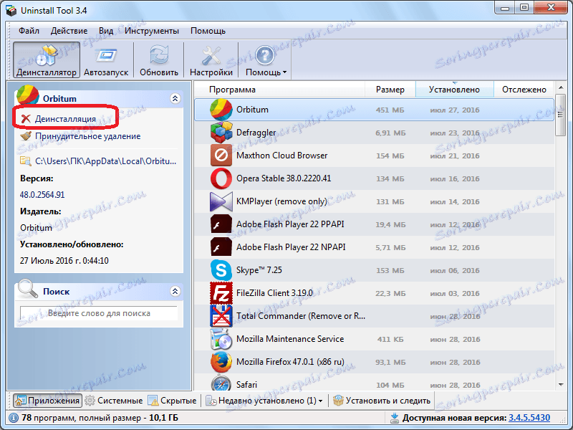This screenshot has width=573, height=430.
Task: Select Mozilla Maintenance Service icon
Action: tap(221, 339)
